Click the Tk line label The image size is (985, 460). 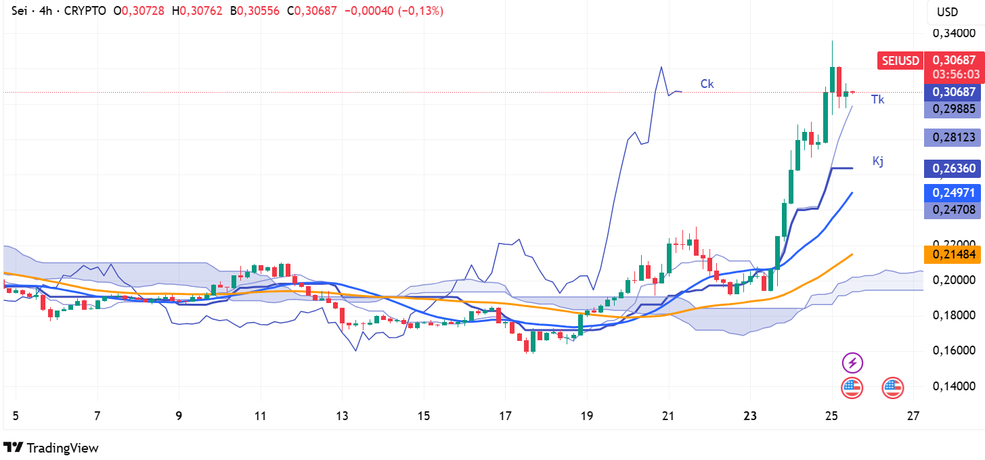(877, 99)
